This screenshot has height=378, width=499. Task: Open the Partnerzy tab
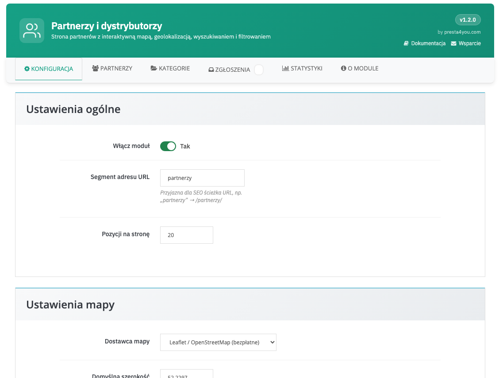click(112, 68)
